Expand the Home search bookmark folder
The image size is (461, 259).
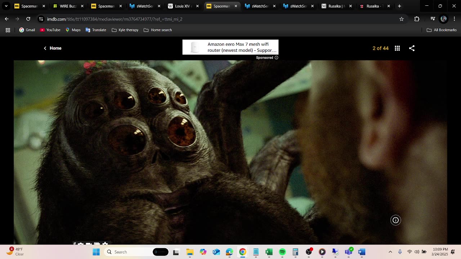pyautogui.click(x=158, y=30)
